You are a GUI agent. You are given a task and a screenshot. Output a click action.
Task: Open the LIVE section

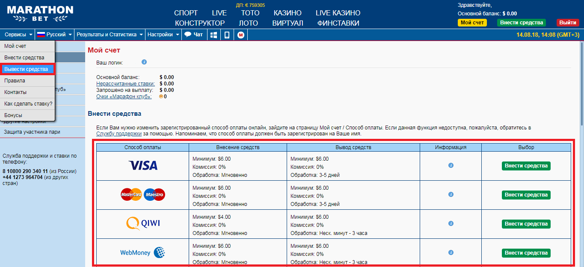pyautogui.click(x=219, y=13)
